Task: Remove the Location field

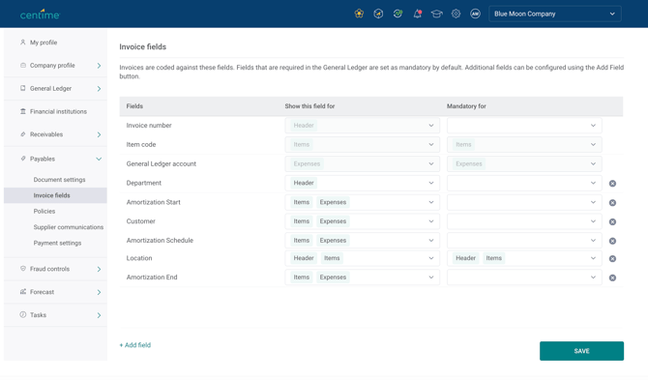Action: pyautogui.click(x=612, y=258)
